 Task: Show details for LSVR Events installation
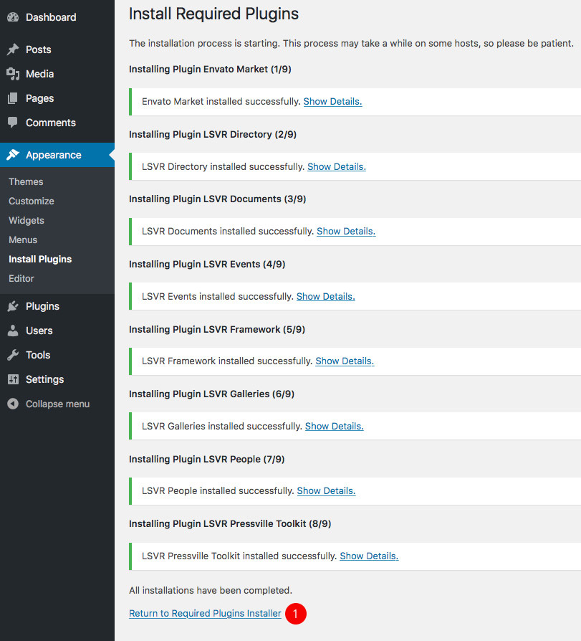click(325, 296)
